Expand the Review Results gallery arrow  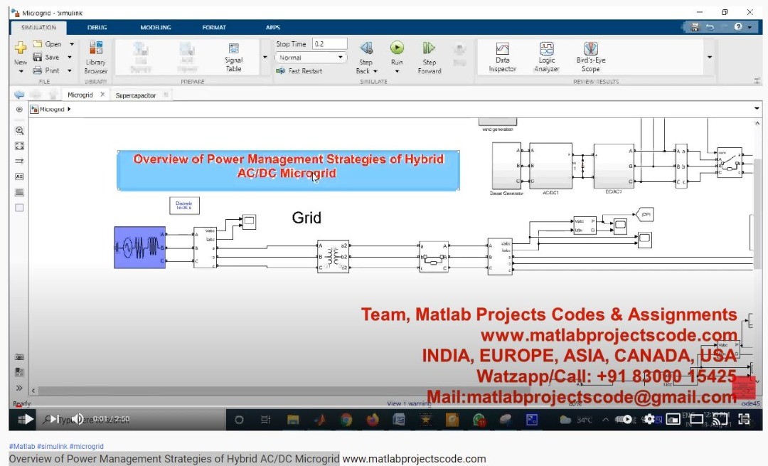click(710, 58)
